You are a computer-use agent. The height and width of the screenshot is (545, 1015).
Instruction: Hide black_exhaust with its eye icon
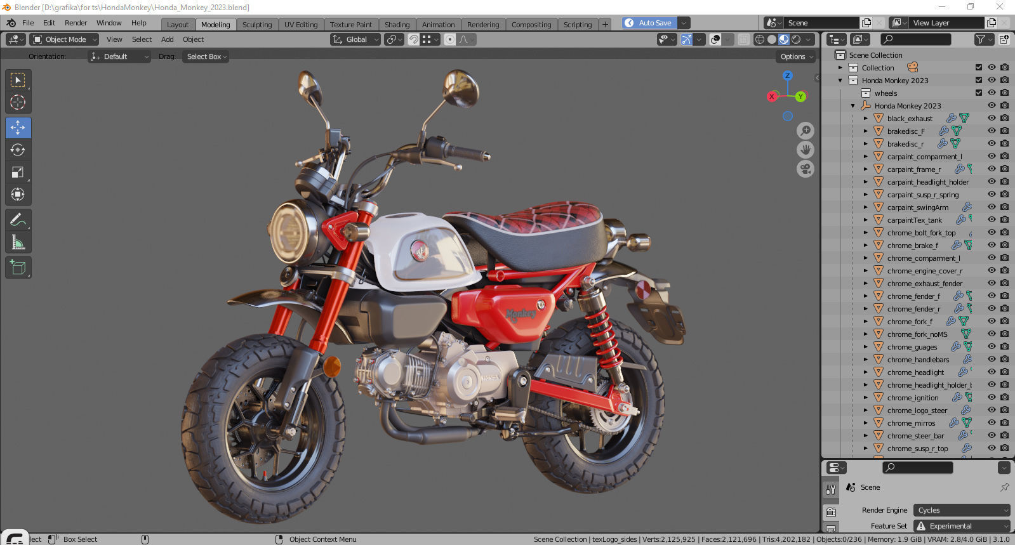pos(992,118)
